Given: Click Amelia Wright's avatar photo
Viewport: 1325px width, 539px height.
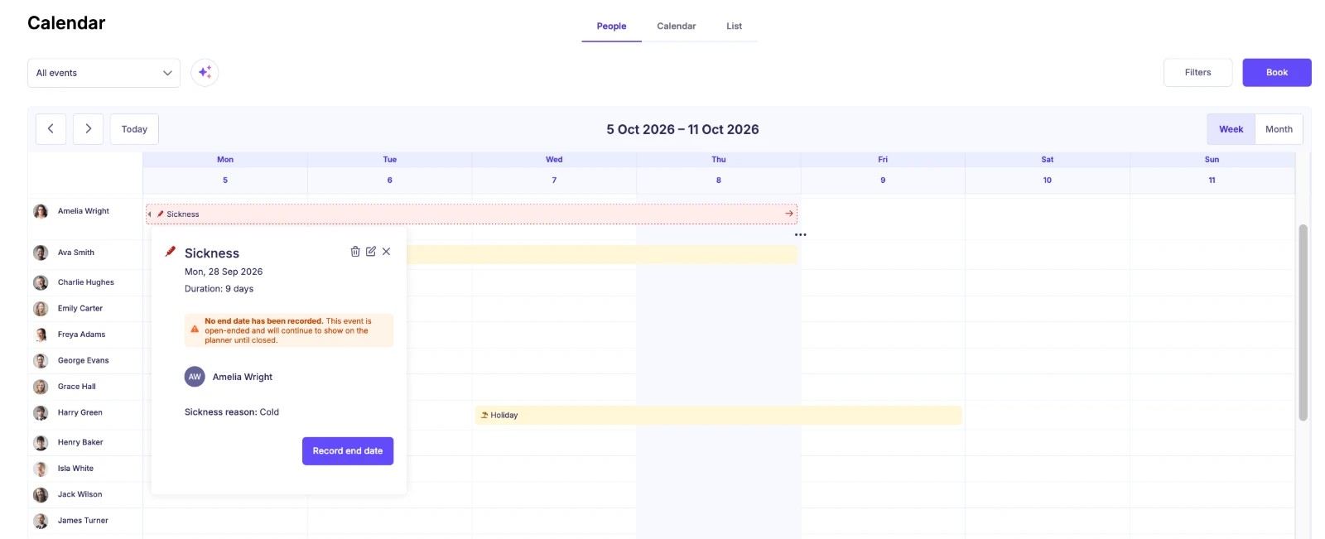Looking at the screenshot, I should 41,211.
